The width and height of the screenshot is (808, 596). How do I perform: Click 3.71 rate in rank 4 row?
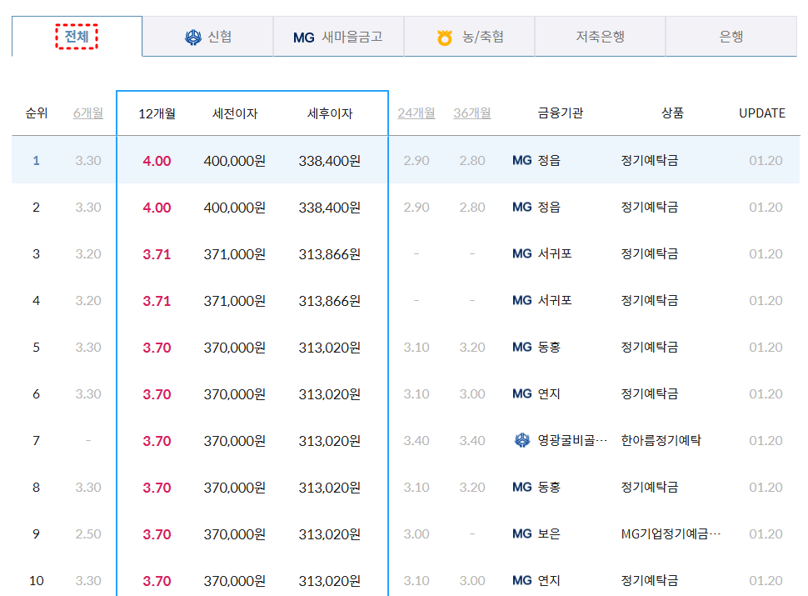pos(157,301)
